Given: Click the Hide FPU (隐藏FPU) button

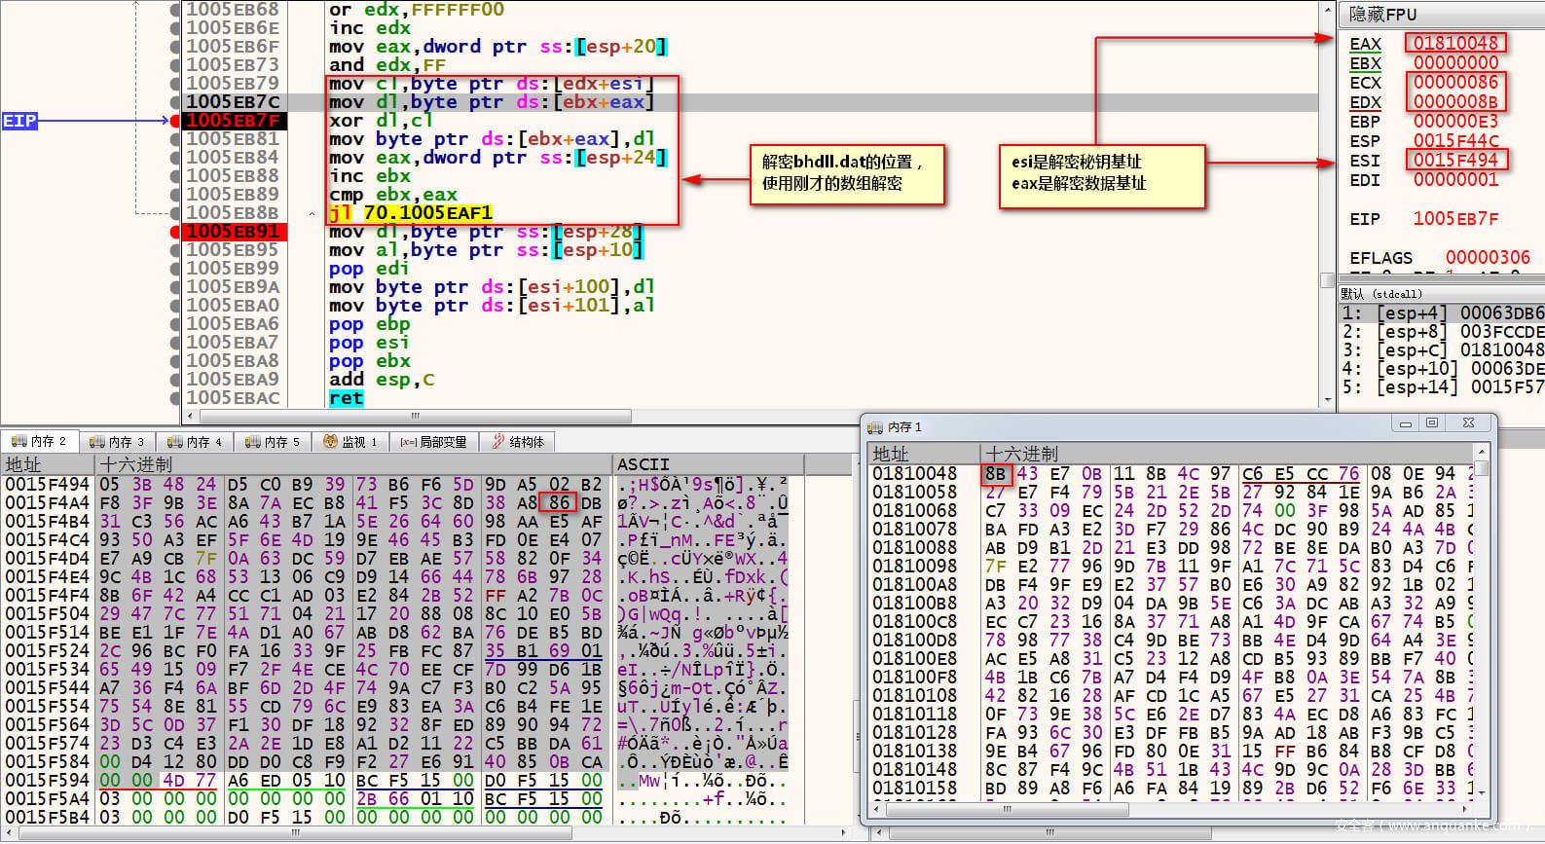Looking at the screenshot, I should 1382,14.
